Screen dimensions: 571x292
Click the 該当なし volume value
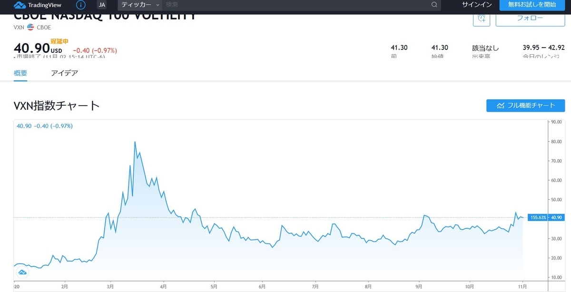coord(485,48)
